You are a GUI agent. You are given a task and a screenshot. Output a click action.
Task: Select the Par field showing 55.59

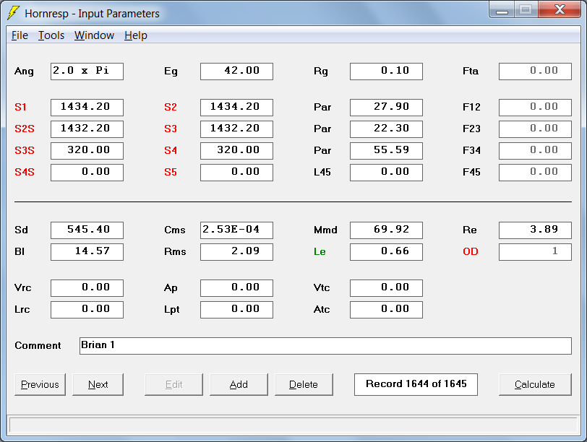(386, 151)
